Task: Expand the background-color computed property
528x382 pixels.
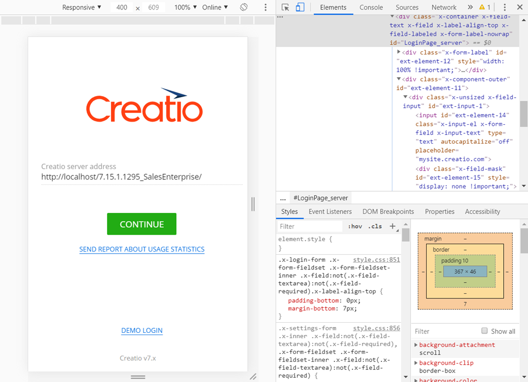Action: click(x=416, y=380)
